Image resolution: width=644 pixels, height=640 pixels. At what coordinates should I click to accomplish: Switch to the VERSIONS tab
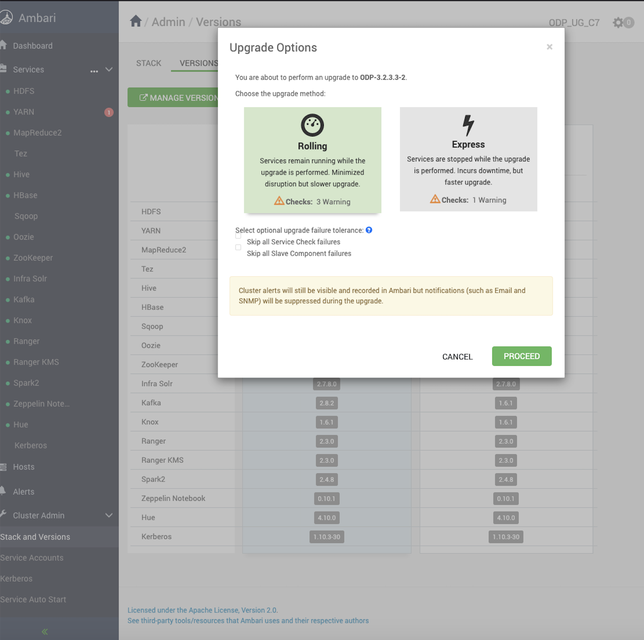pyautogui.click(x=199, y=63)
